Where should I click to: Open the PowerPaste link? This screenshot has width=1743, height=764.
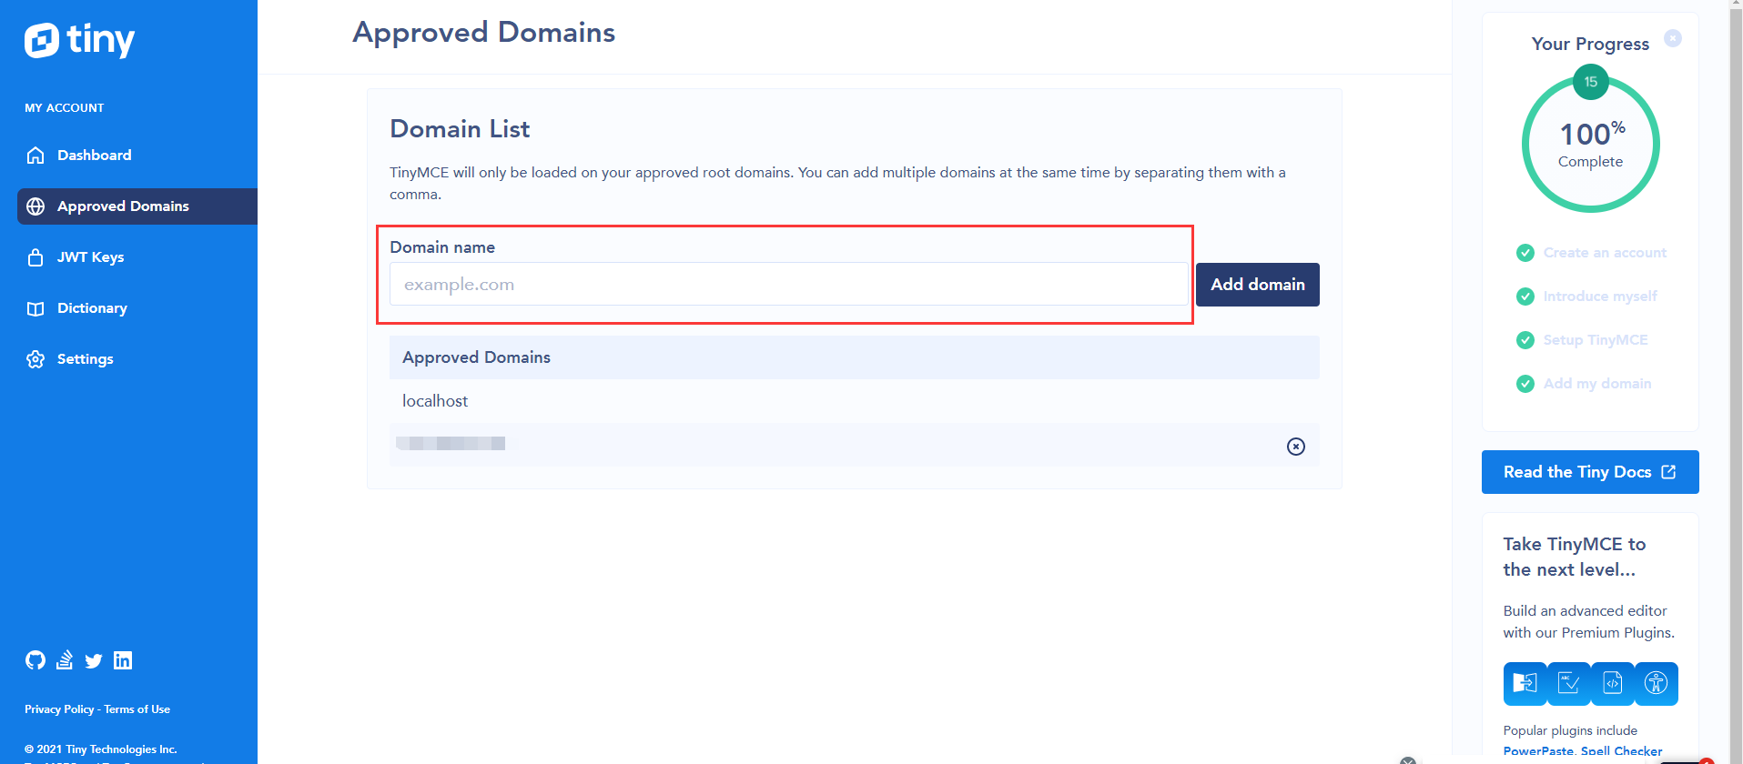pos(1538,751)
